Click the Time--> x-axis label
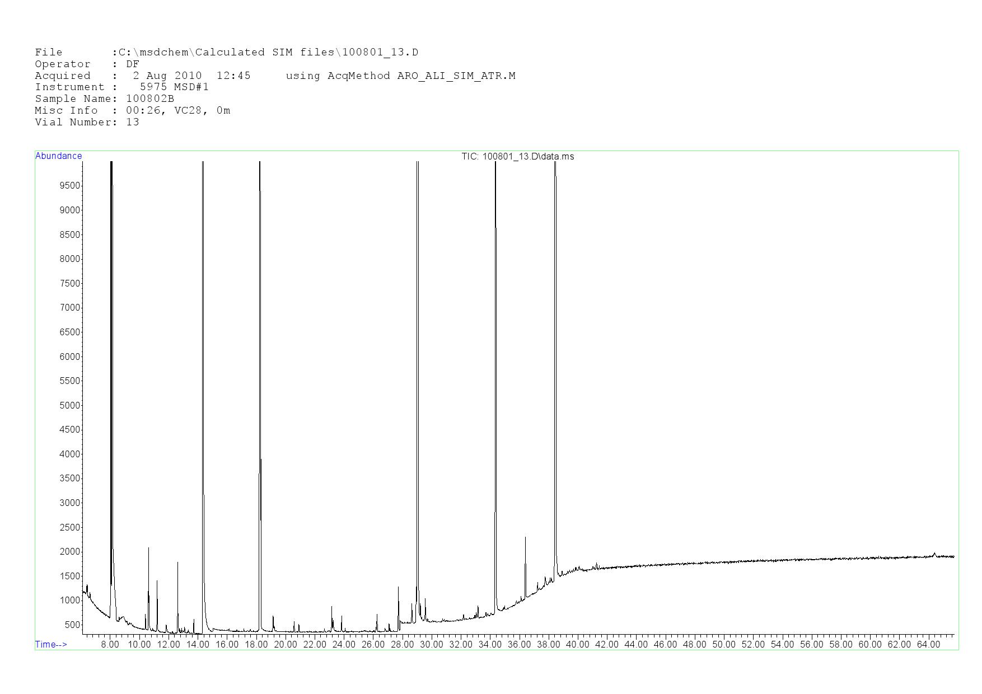The image size is (982, 694). 51,644
